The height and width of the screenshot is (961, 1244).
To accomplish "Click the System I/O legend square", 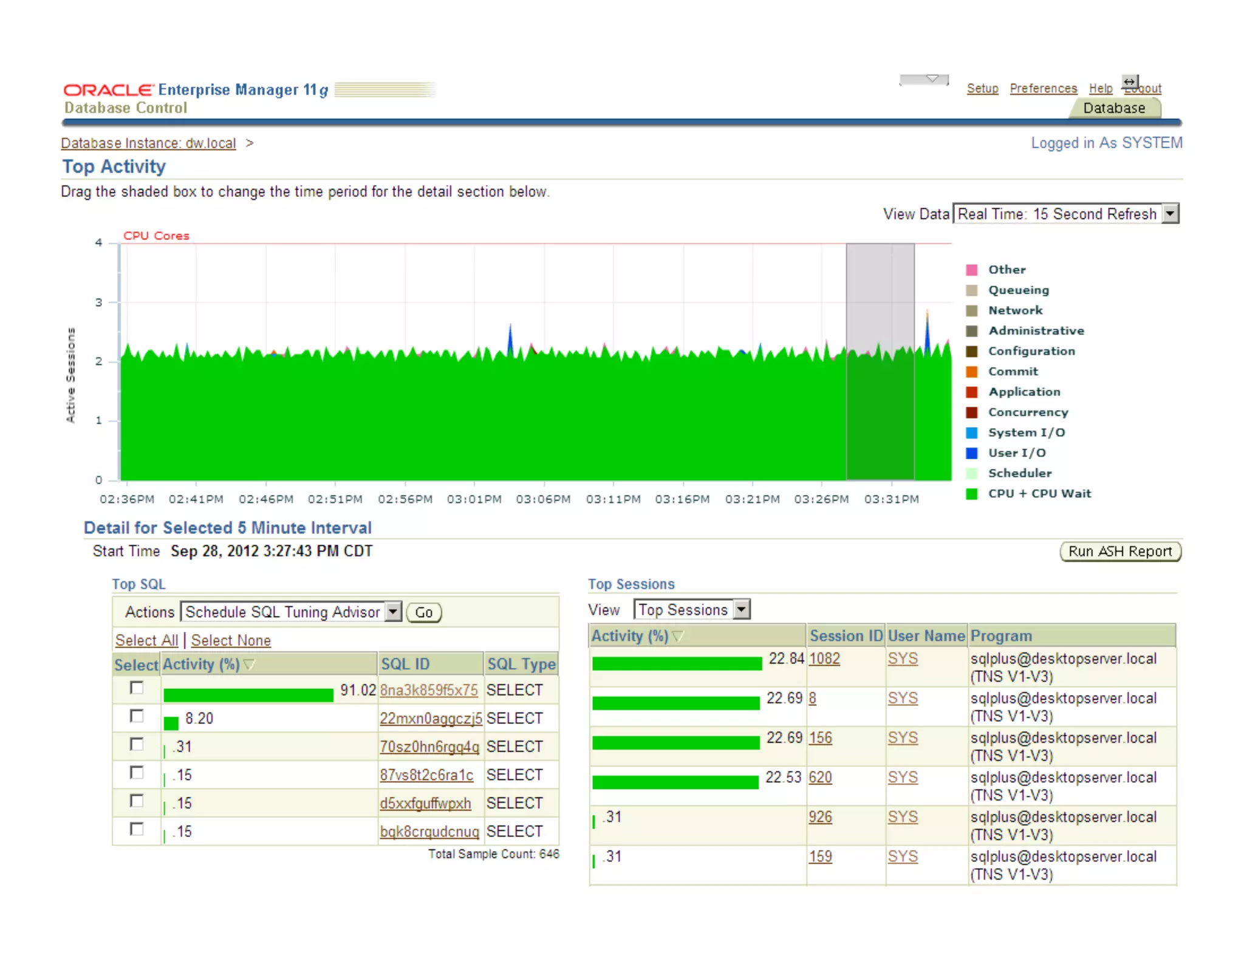I will 972,433.
